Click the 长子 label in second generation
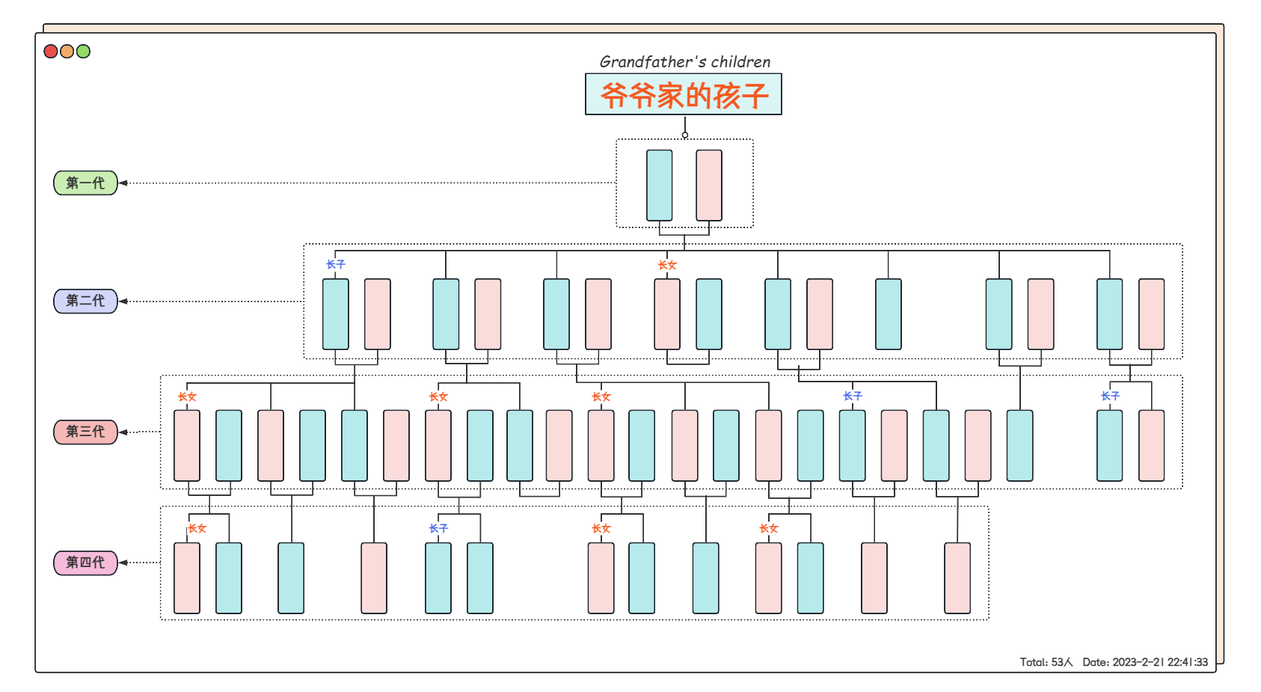 pyautogui.click(x=336, y=265)
